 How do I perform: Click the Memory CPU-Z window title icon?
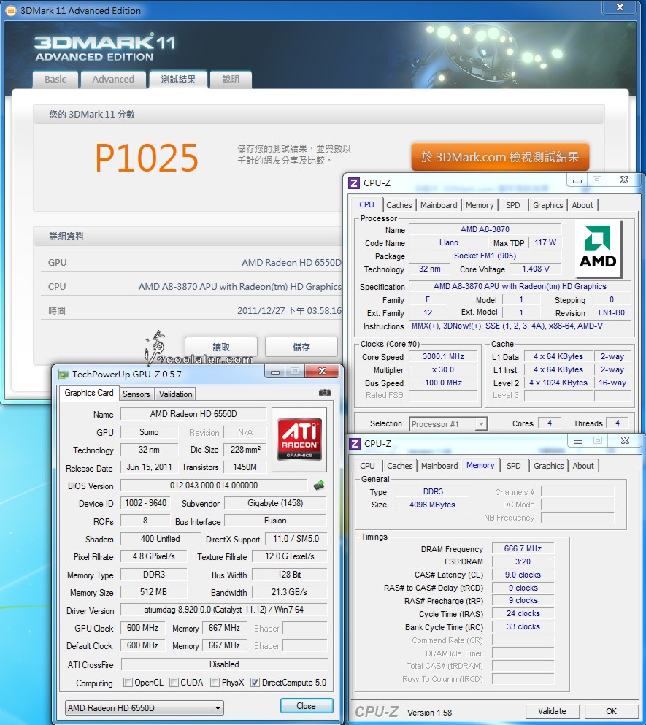click(354, 443)
